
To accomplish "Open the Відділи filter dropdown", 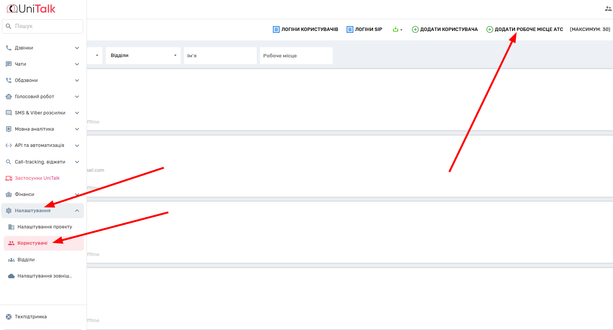I will click(x=143, y=56).
